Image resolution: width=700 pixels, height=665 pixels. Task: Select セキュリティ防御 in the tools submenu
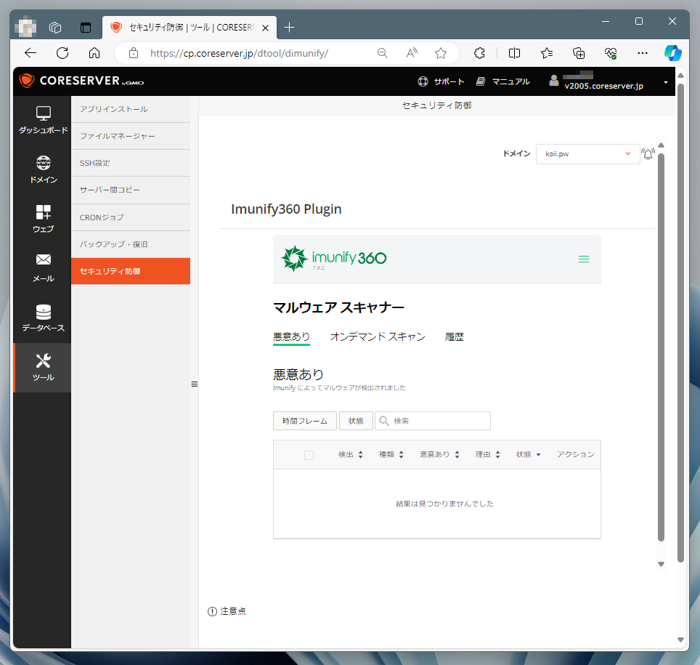click(131, 271)
